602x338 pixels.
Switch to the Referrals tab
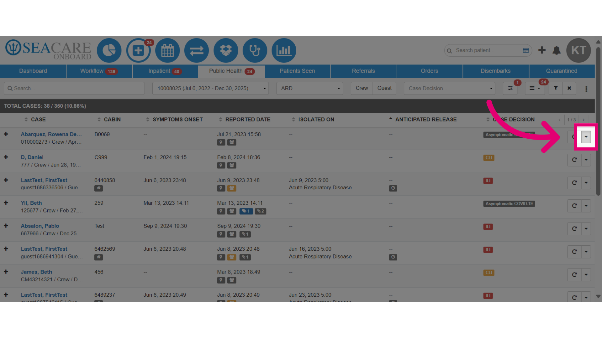pos(363,71)
